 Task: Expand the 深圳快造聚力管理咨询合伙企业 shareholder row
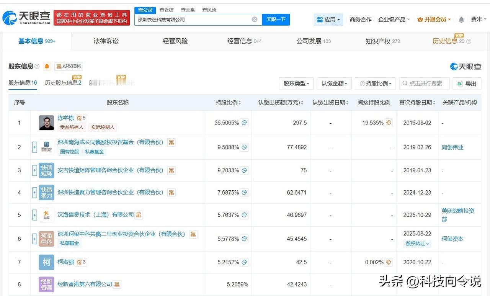(34, 192)
